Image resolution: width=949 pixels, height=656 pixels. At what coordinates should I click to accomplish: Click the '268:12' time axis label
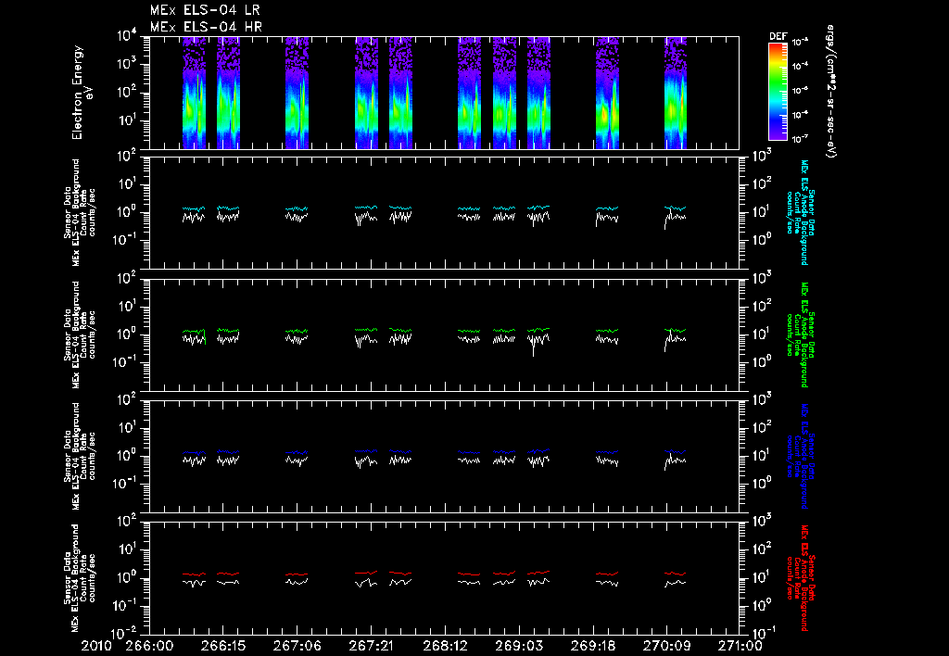pos(445,646)
